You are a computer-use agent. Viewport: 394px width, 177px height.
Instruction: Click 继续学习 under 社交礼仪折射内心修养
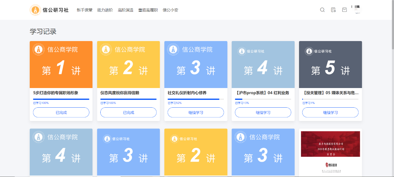(x=196, y=112)
